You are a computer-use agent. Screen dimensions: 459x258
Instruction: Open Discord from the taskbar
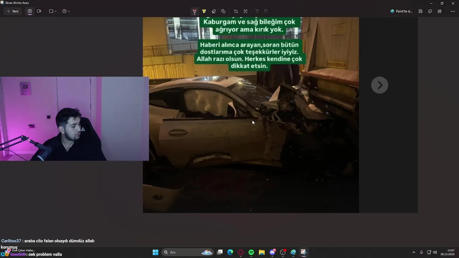[x=273, y=252]
